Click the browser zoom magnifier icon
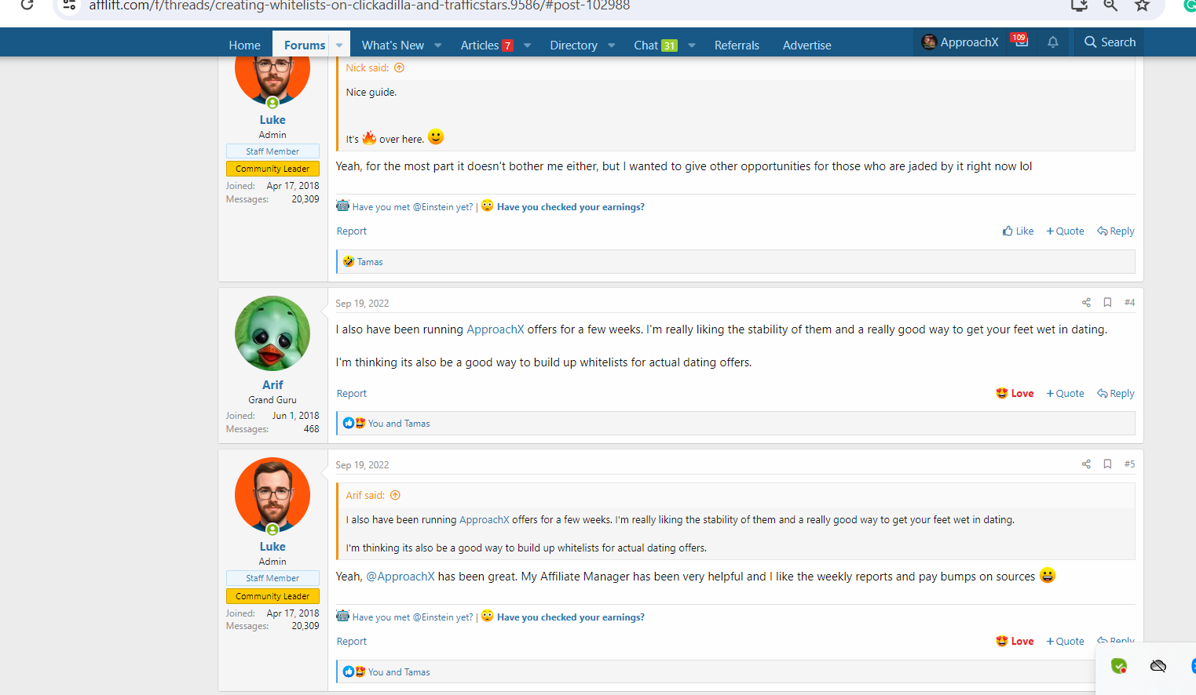 (x=1110, y=5)
